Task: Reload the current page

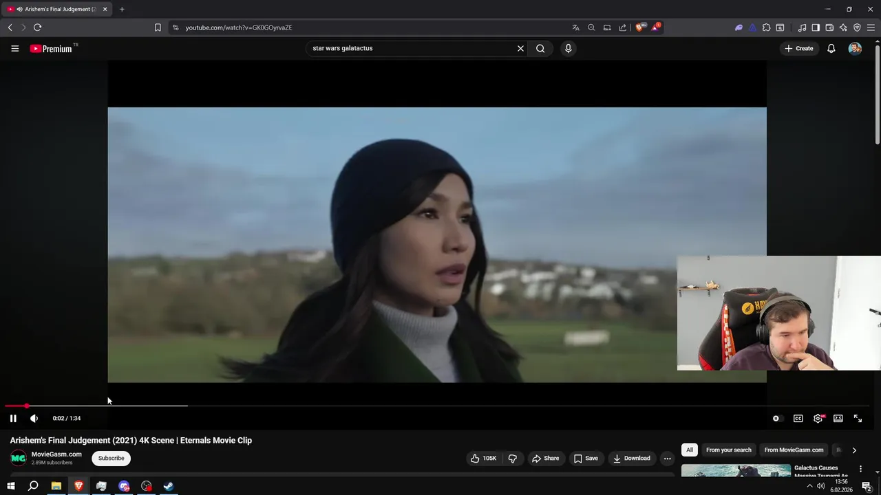Action: [x=37, y=27]
